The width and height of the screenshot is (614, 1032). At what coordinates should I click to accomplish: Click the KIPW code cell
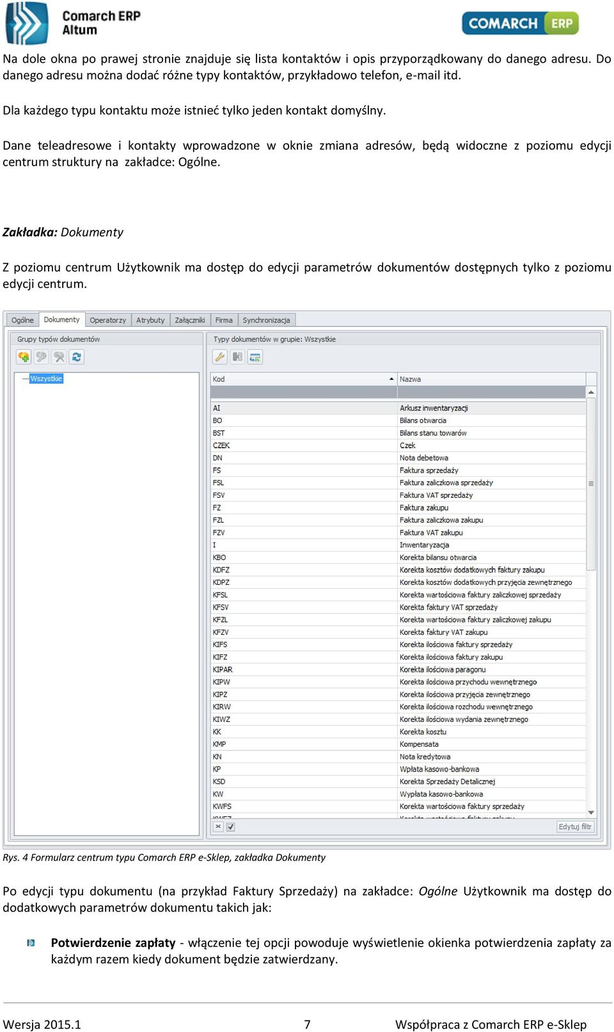point(303,683)
